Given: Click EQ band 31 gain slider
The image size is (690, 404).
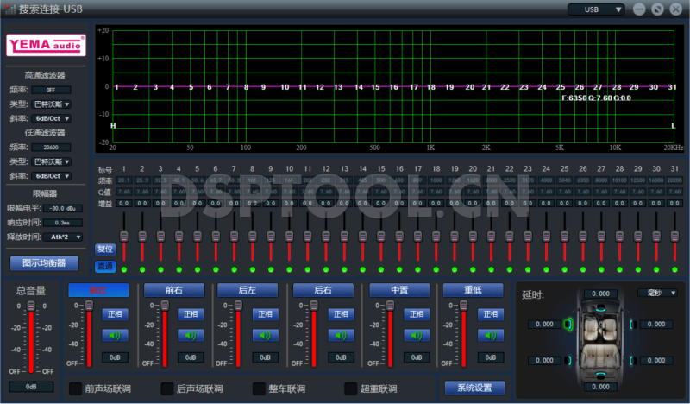Looking at the screenshot, I should pos(674,237).
